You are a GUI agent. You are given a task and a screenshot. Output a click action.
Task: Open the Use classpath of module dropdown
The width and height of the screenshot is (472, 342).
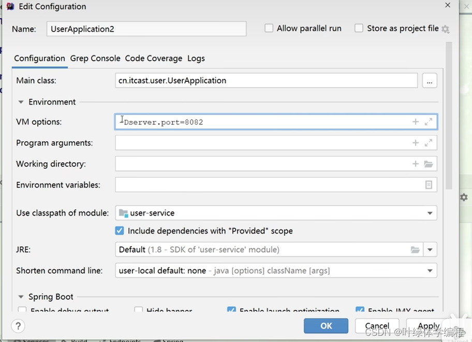[x=430, y=213]
